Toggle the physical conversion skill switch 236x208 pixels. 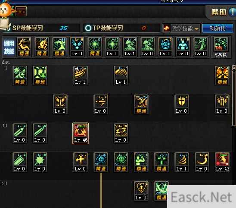click(x=221, y=47)
